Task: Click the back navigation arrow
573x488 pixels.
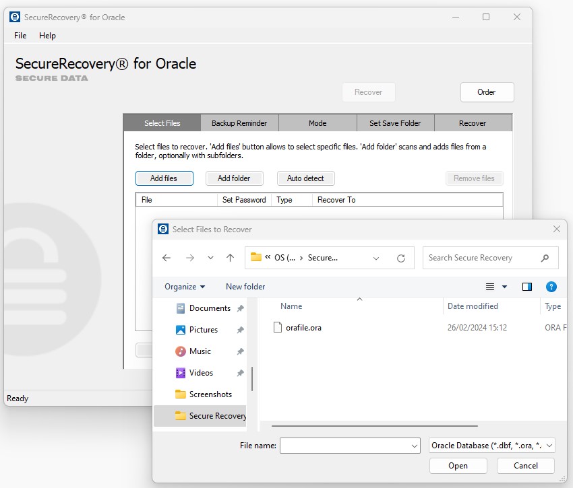Action: click(167, 257)
